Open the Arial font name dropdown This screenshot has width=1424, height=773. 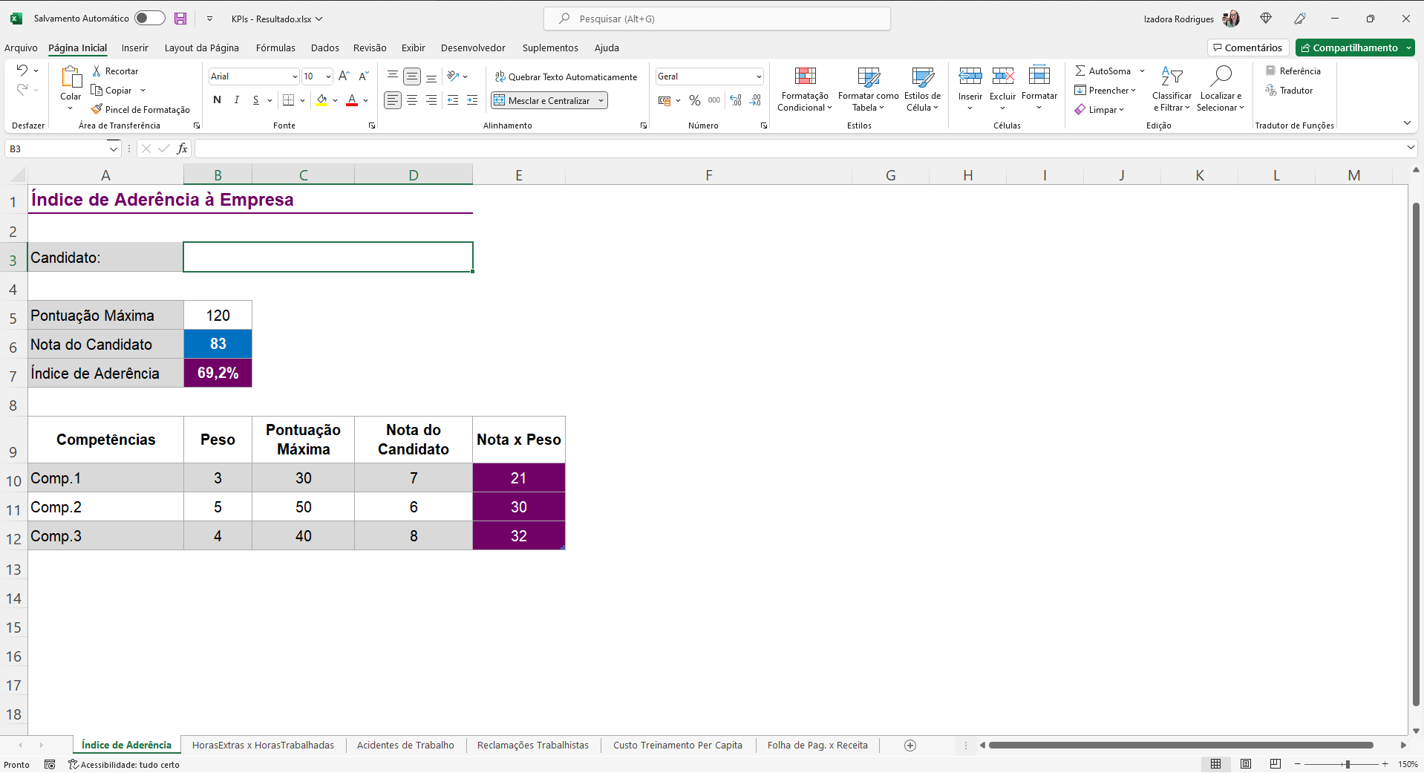[295, 76]
